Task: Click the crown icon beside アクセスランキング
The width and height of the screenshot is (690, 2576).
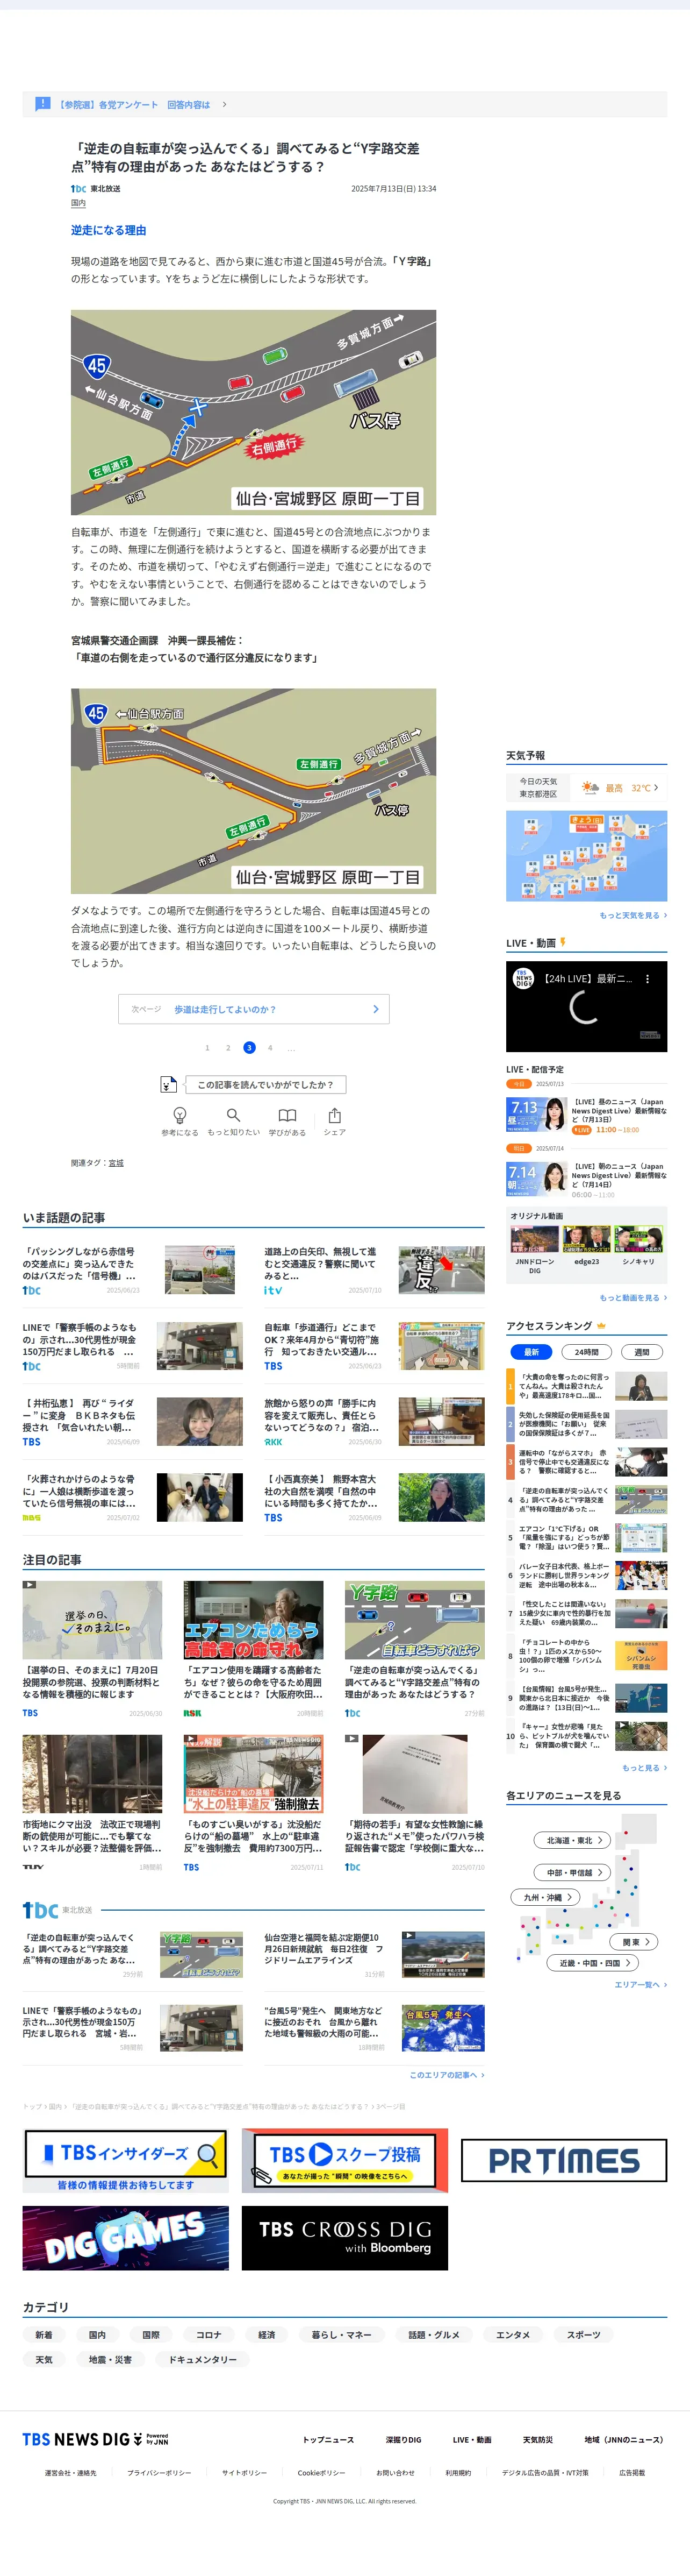Action: pos(602,1326)
